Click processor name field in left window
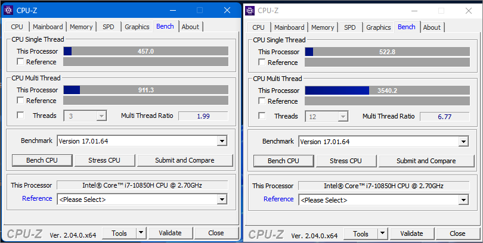483x243 pixels. (143, 185)
